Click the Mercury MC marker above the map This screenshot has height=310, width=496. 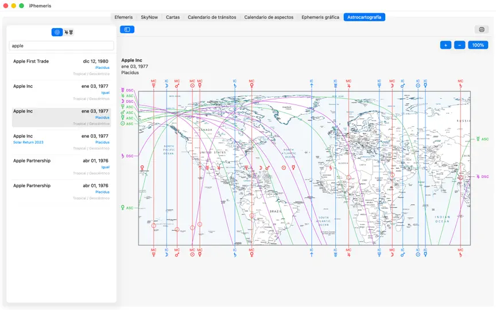coord(200,83)
